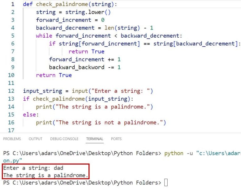
Task: Show the DEBUG CONSOLE tab
Action: (64, 139)
